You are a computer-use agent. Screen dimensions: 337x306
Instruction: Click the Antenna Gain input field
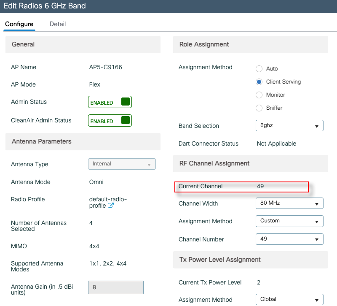coord(116,287)
